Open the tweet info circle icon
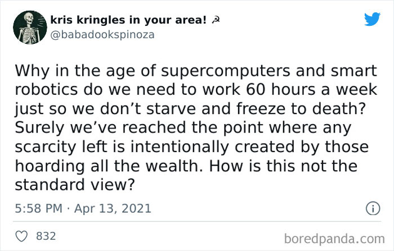This screenshot has height=251, width=394. (372, 208)
